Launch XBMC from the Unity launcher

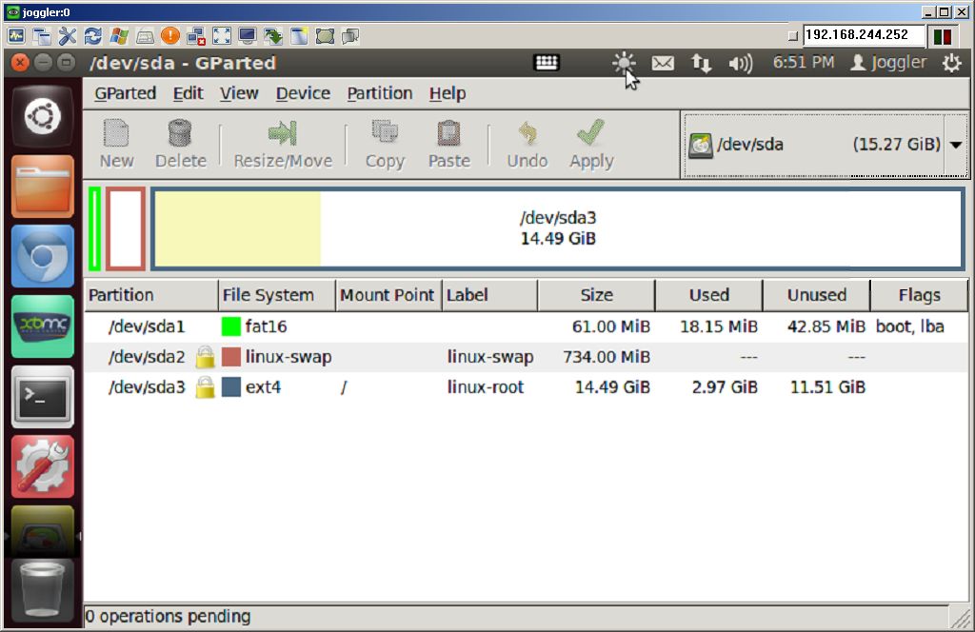click(x=42, y=326)
